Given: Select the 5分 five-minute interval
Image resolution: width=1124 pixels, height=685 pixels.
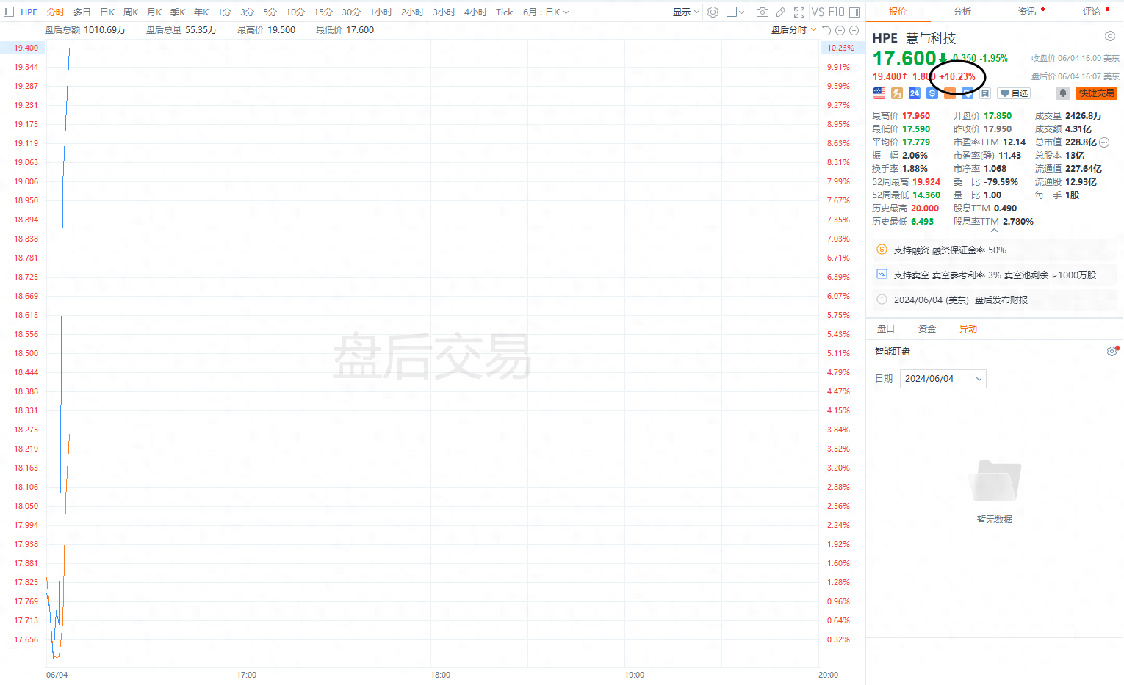Looking at the screenshot, I should click(x=270, y=12).
